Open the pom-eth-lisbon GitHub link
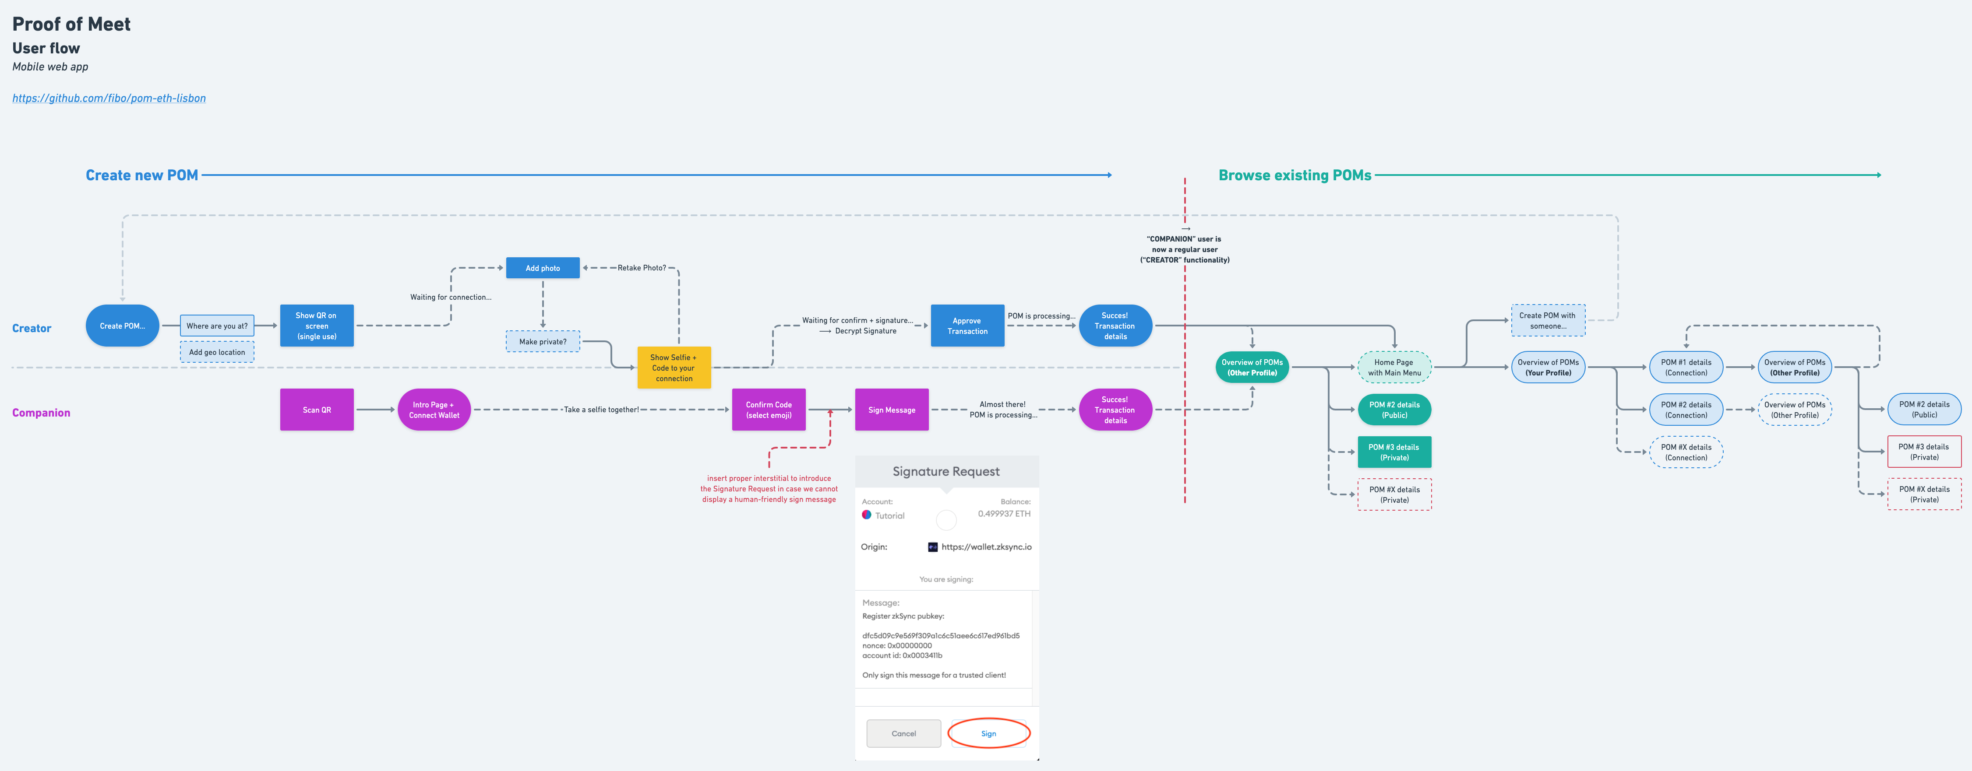This screenshot has height=771, width=1972. (109, 98)
